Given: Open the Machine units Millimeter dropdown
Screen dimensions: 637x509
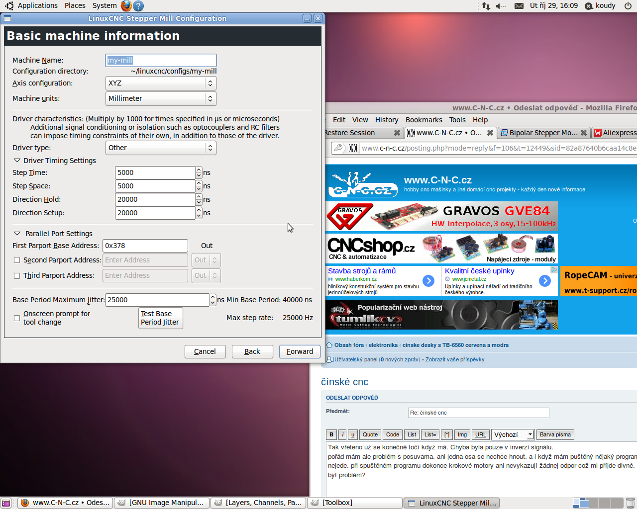Looking at the screenshot, I should pyautogui.click(x=161, y=98).
